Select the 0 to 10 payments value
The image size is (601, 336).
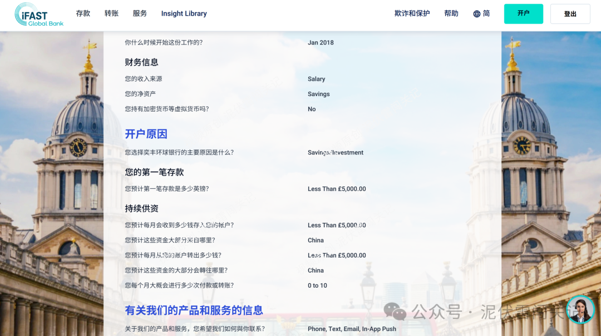tap(317, 285)
